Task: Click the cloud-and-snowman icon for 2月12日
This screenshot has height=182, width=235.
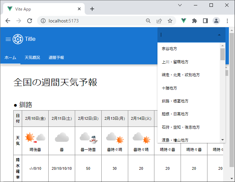Action: (x=88, y=138)
